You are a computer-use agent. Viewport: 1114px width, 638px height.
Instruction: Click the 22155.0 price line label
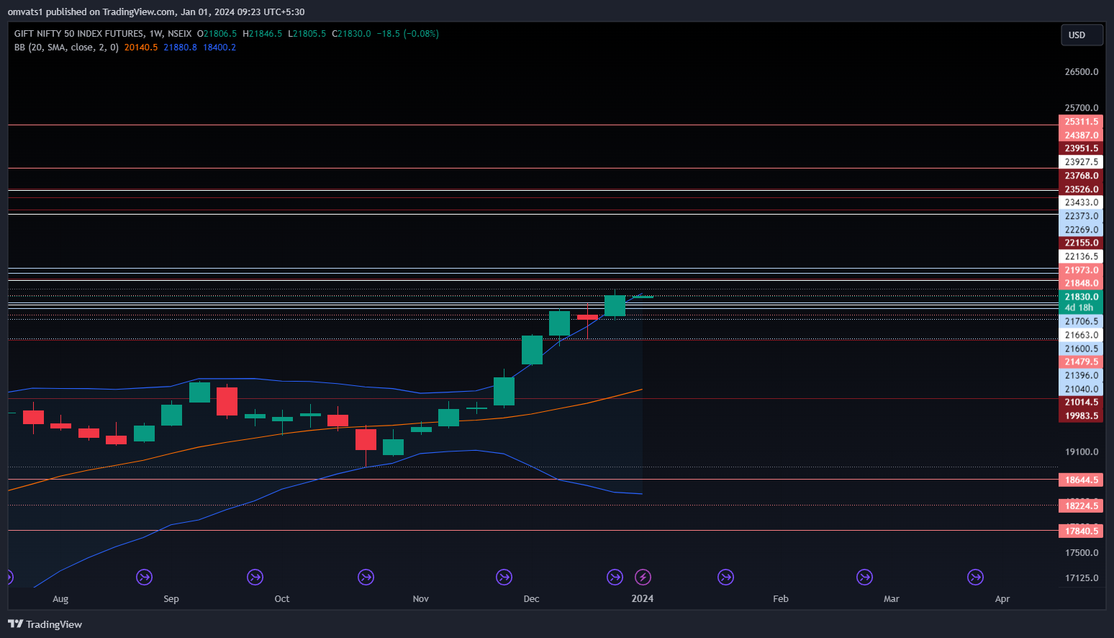tap(1081, 243)
